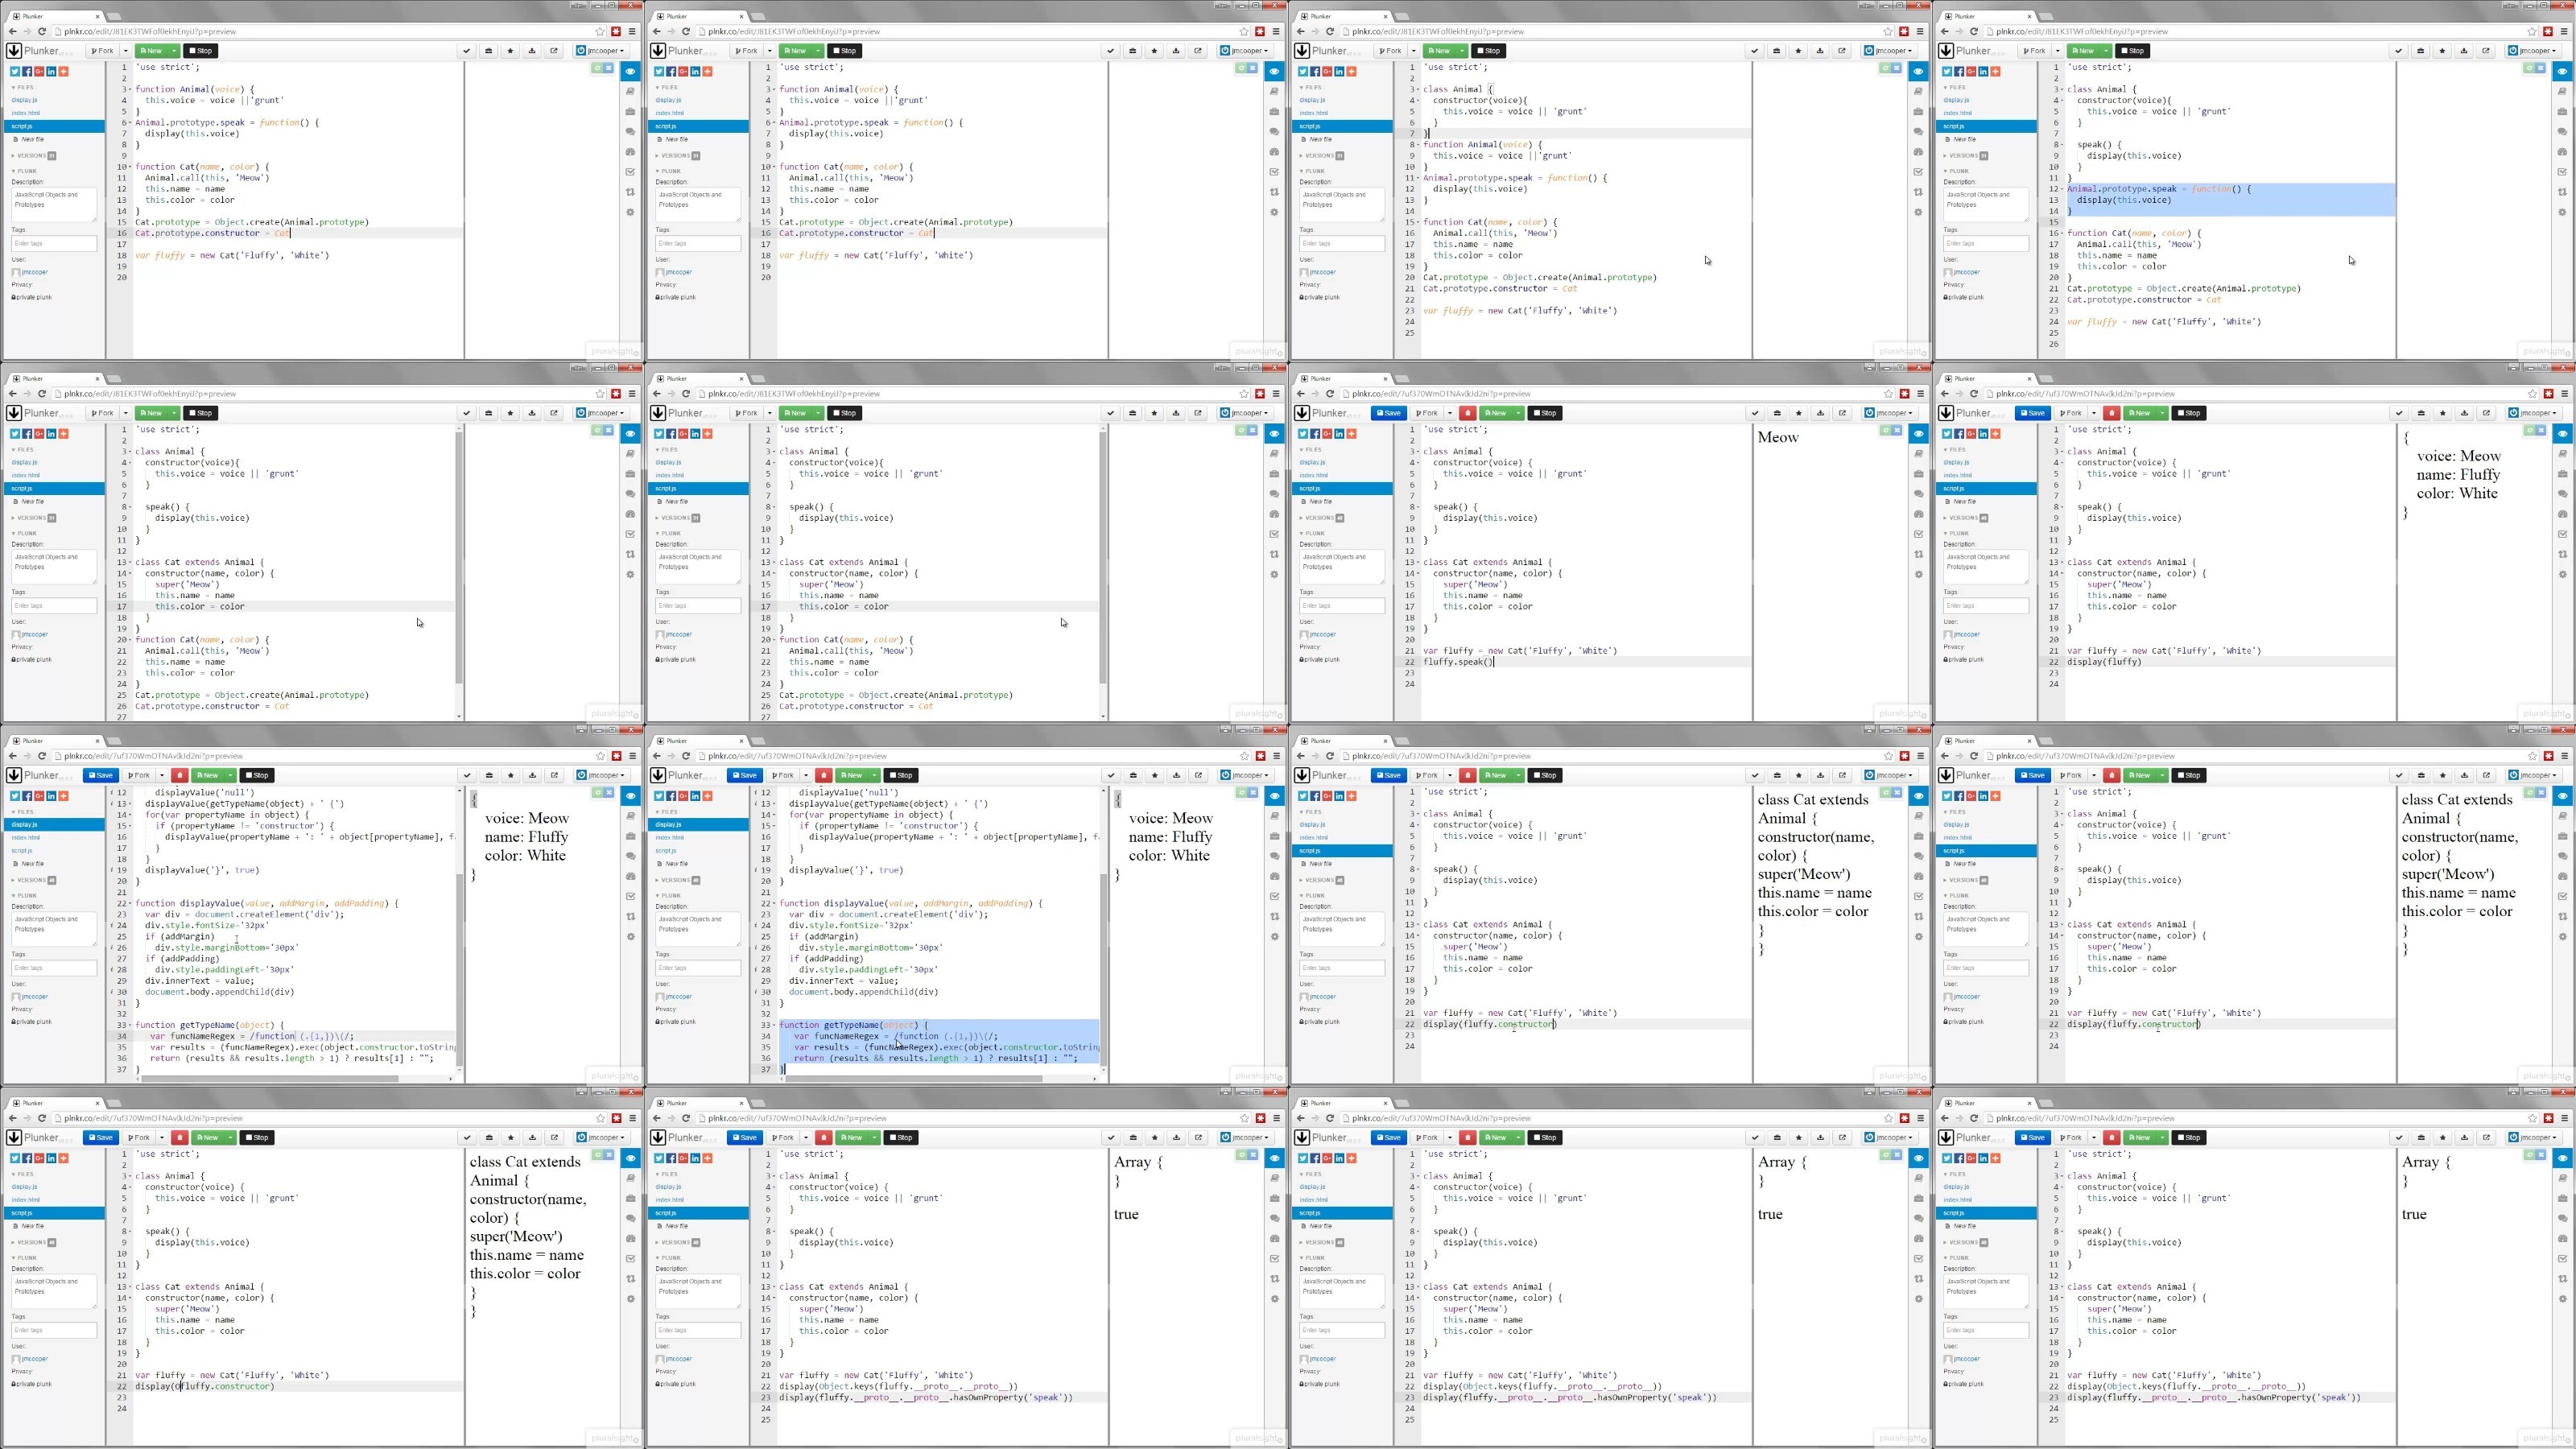Open script.js file in highlighted getTypeName frame
2576x1449 pixels.
(666, 851)
